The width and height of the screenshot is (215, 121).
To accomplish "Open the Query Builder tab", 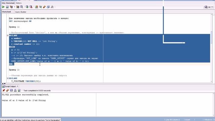I will [x=20, y=12].
